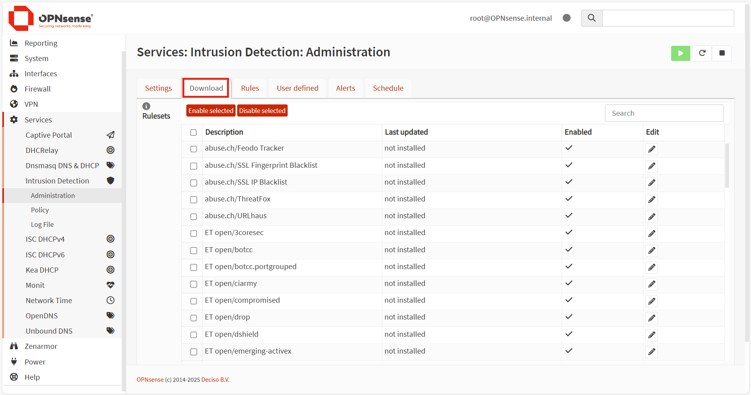Edit the ET open/drop ruleset
This screenshot has height=395, width=751.
click(x=652, y=318)
